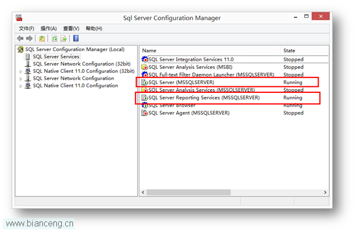Open the 帮助(H) menu
Viewport: 356px width, 232px height.
94,28
